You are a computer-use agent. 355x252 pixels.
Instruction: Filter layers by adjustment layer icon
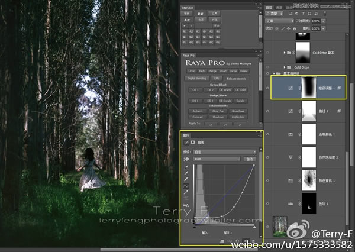[x=297, y=14]
